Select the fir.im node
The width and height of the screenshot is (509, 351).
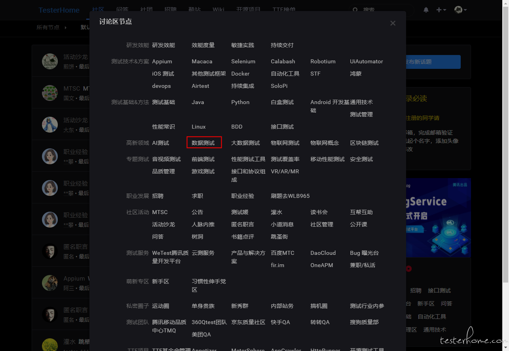[x=277, y=265]
